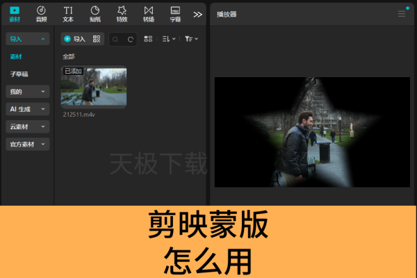Click the QR code import icon

click(97, 39)
